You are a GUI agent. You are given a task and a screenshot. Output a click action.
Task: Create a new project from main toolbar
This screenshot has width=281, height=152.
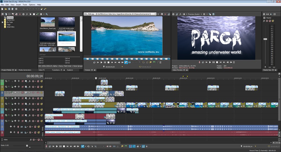pos(2,9)
